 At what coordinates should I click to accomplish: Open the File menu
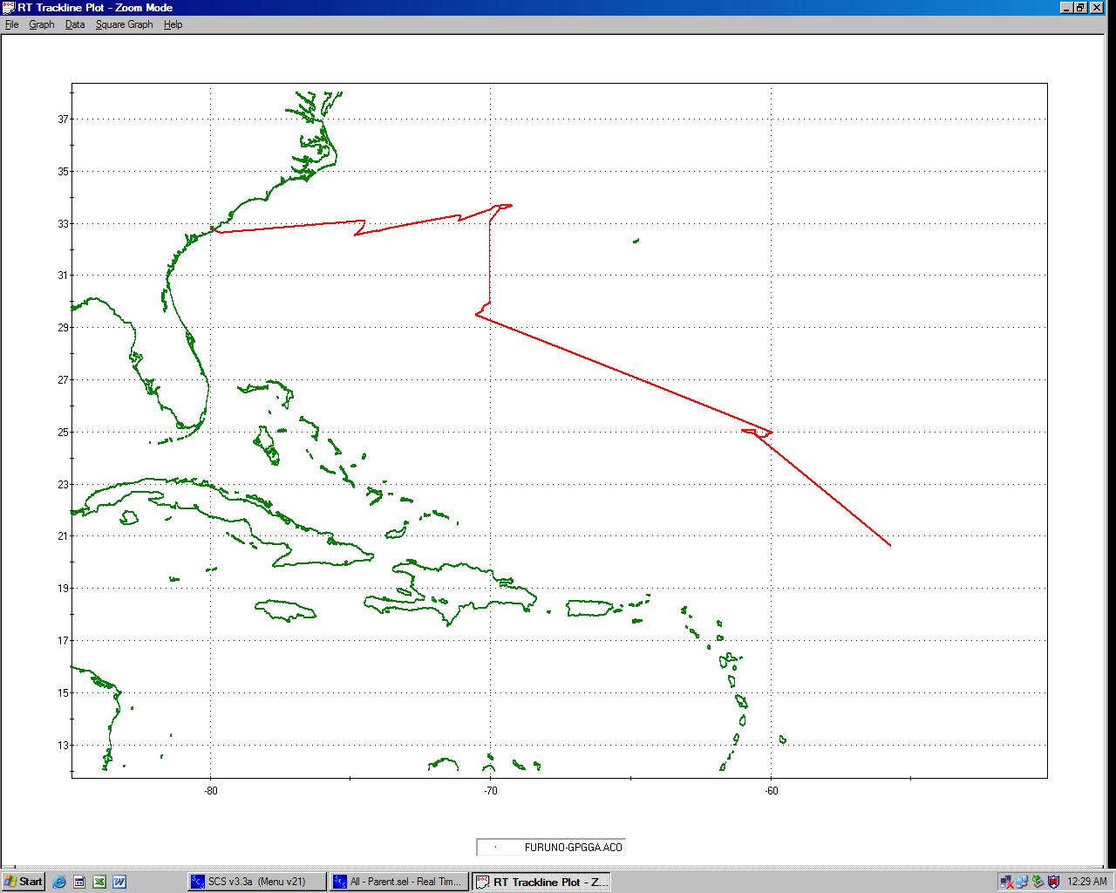coord(12,24)
